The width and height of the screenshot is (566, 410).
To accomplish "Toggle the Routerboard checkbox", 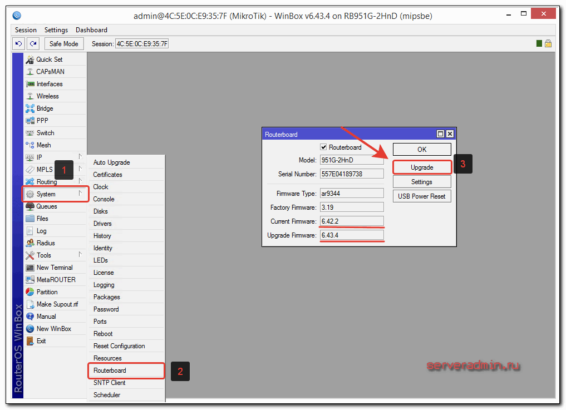I will [x=323, y=147].
